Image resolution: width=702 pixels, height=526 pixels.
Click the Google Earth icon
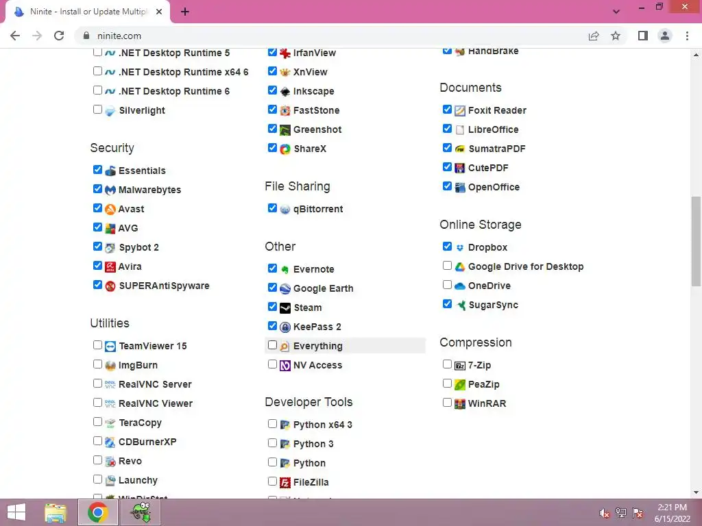point(285,289)
